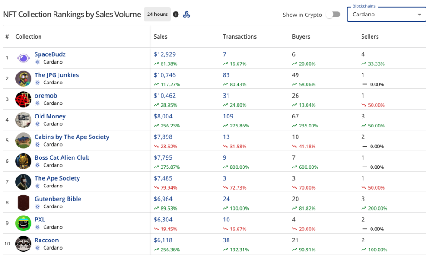This screenshot has height=255, width=436.
Task: Click the Raccoon collection avatar
Action: pyautogui.click(x=24, y=244)
